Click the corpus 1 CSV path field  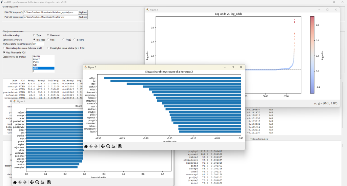pyautogui.click(x=50, y=12)
